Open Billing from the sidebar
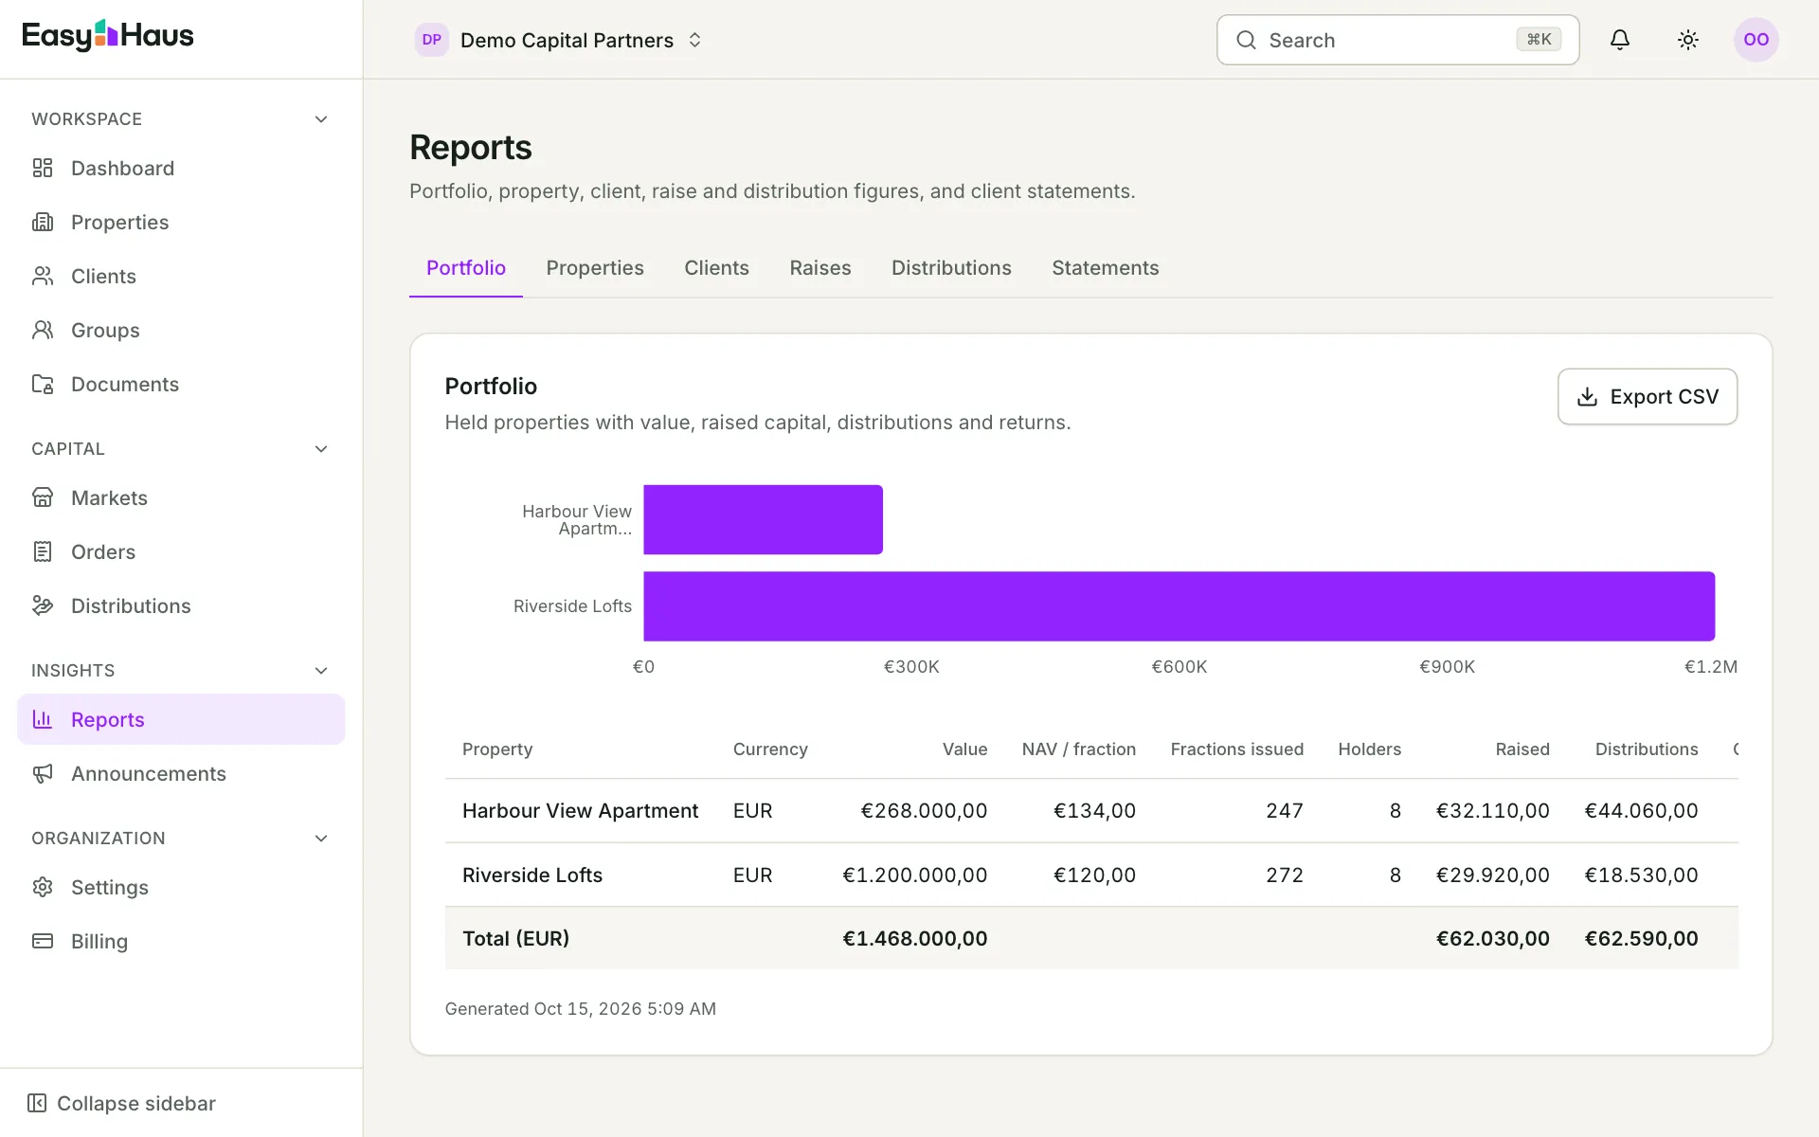This screenshot has height=1137, width=1819. pos(181,941)
